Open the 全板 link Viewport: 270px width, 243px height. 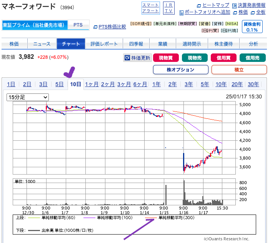coord(261,12)
